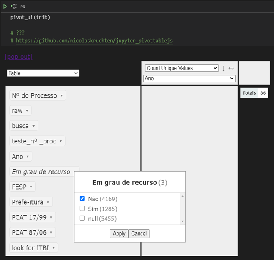Open the FESP field filter arrow
This screenshot has height=260, width=274.
(31, 187)
